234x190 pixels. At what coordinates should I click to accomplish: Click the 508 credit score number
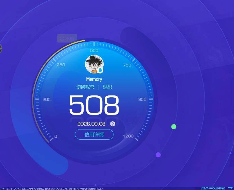point(94,105)
